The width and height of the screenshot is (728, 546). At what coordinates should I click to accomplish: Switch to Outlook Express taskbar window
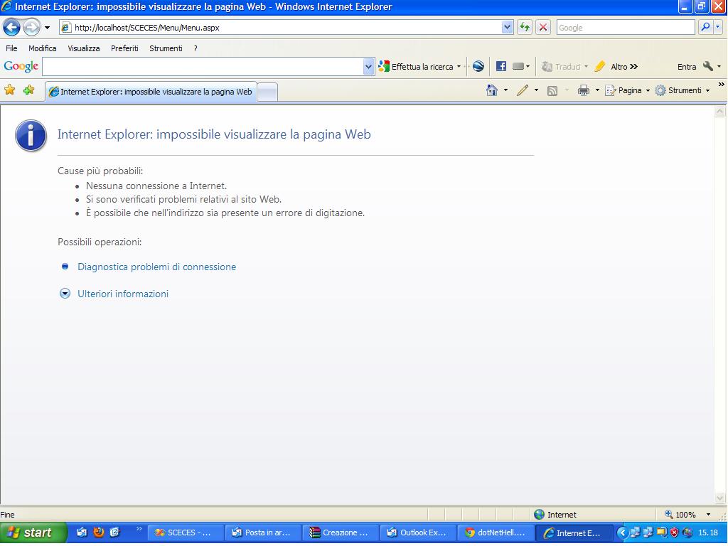(418, 532)
